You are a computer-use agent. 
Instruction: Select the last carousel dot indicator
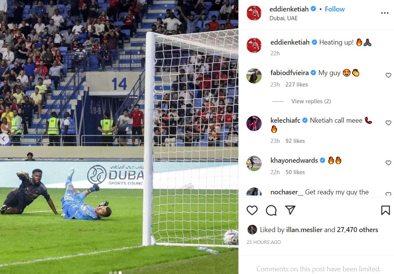[120, 272]
